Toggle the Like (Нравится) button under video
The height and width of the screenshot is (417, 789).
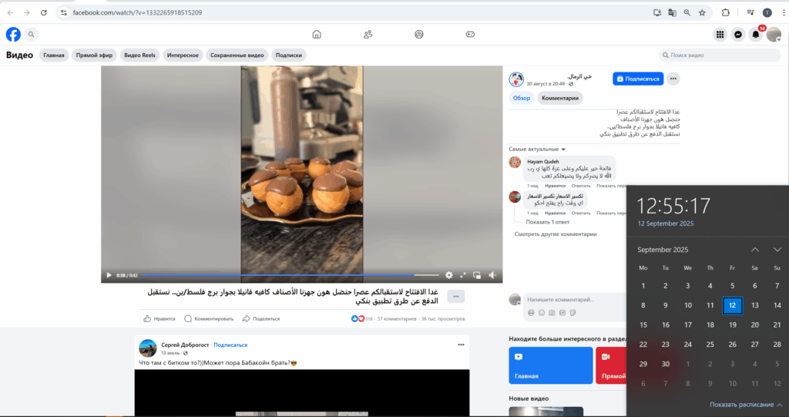(x=159, y=318)
